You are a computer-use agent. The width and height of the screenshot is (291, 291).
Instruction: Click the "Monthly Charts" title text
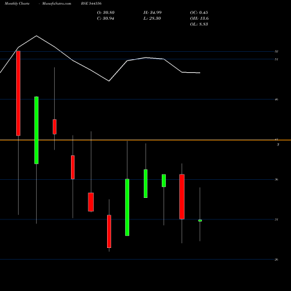[17, 3]
